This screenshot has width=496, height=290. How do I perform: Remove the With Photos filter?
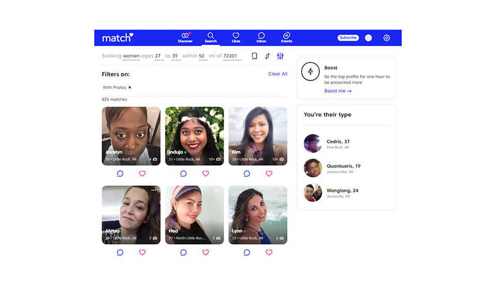130,87
